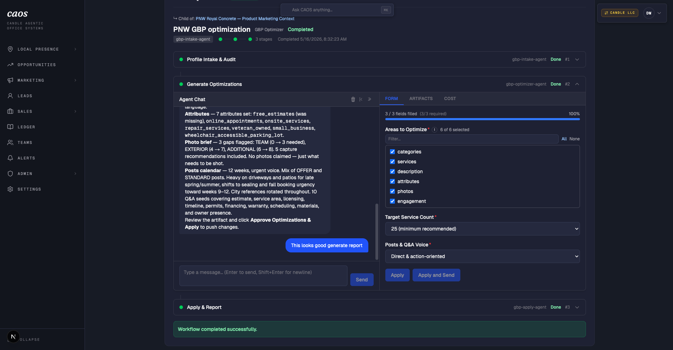Switch to the ARTIFACTS tab

click(421, 99)
